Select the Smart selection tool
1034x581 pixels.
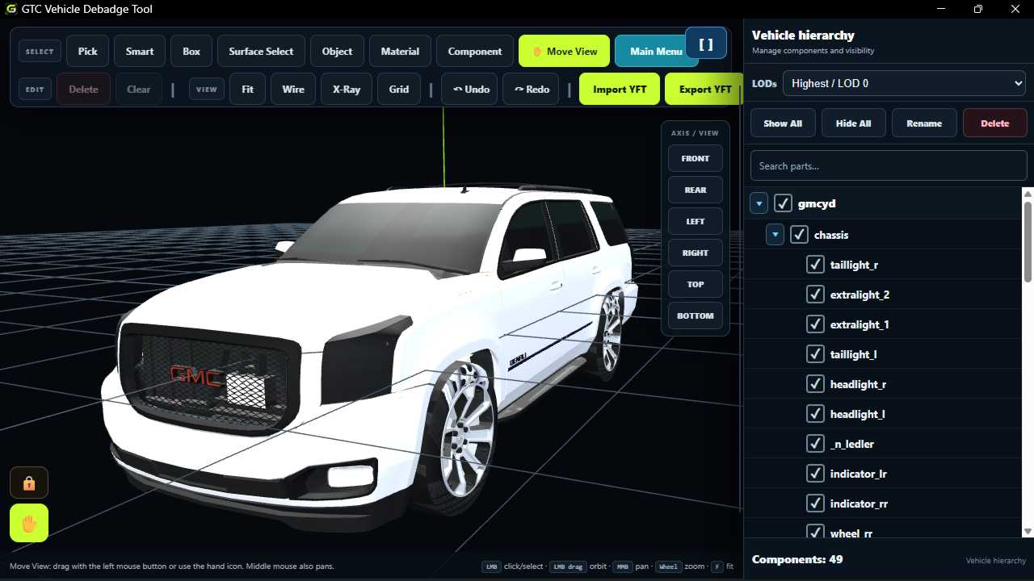140,51
